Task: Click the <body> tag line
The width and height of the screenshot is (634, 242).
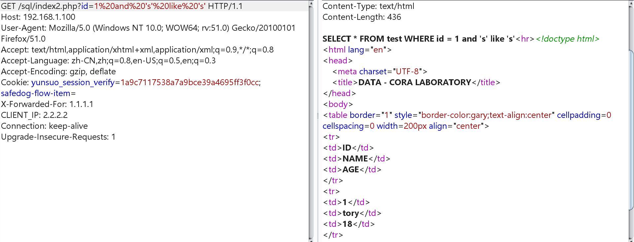Action: click(338, 104)
